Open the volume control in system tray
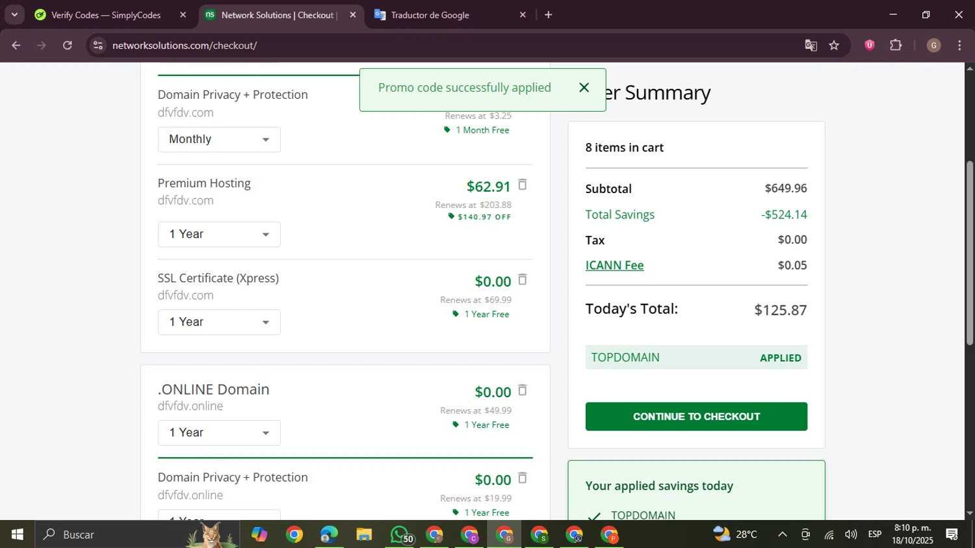Screen dimensions: 975x548 coord(851,534)
